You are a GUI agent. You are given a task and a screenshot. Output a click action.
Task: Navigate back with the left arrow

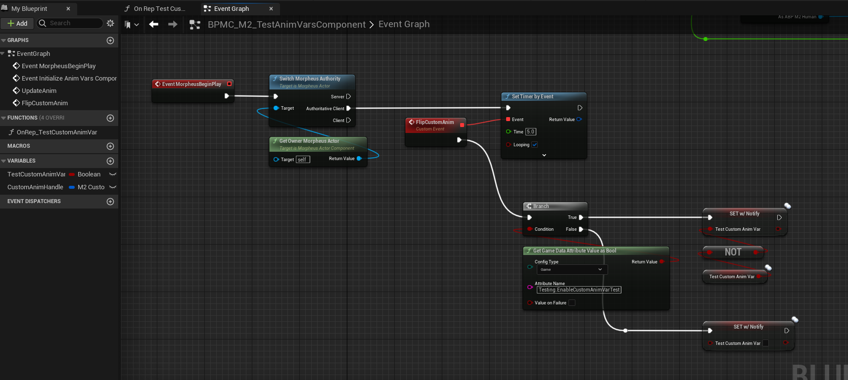coord(154,24)
